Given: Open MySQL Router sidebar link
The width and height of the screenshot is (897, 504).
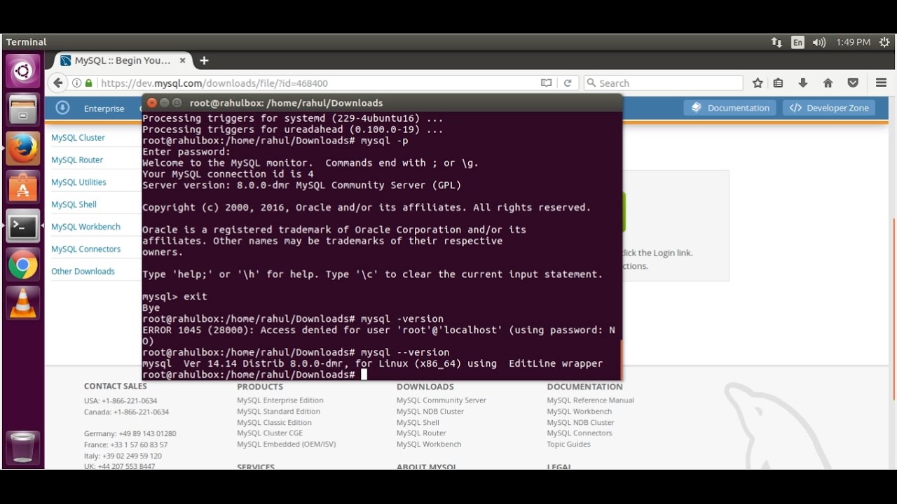Looking at the screenshot, I should [77, 160].
